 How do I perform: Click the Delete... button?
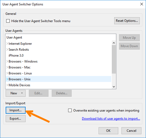62,93
